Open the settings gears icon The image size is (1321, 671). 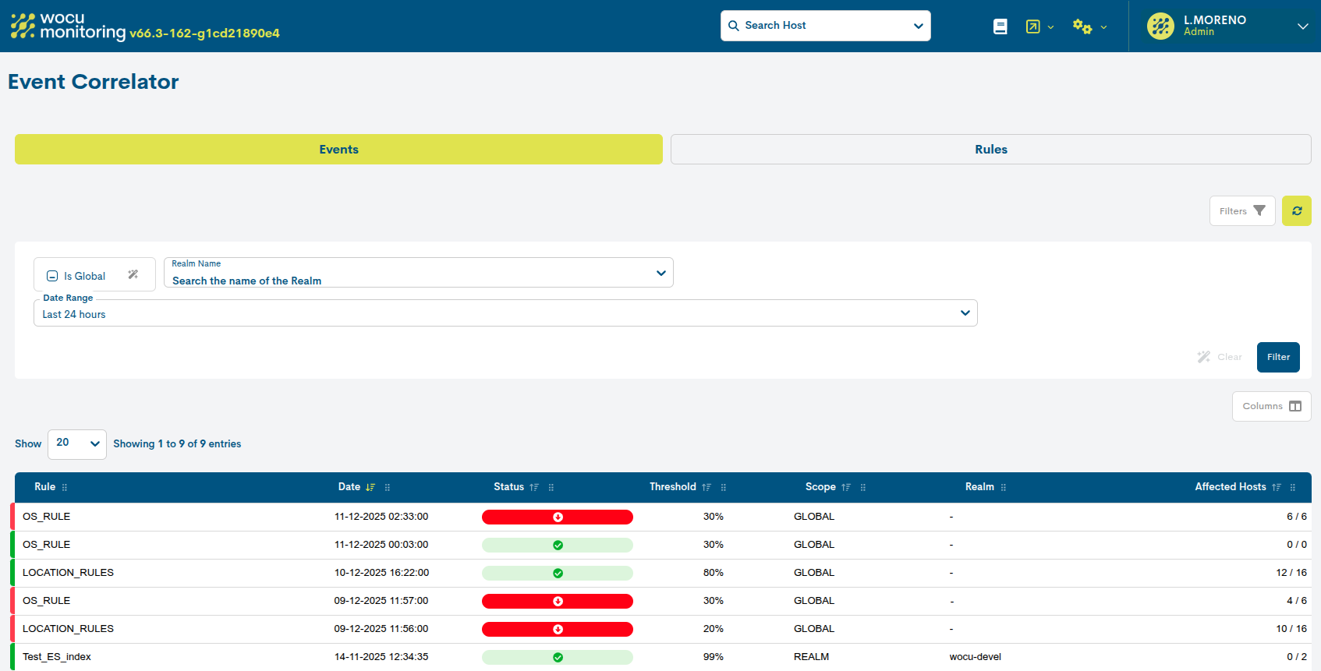[x=1082, y=26]
